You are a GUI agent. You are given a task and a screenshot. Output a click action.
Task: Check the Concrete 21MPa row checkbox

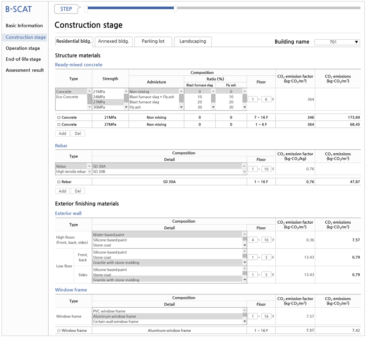59,118
